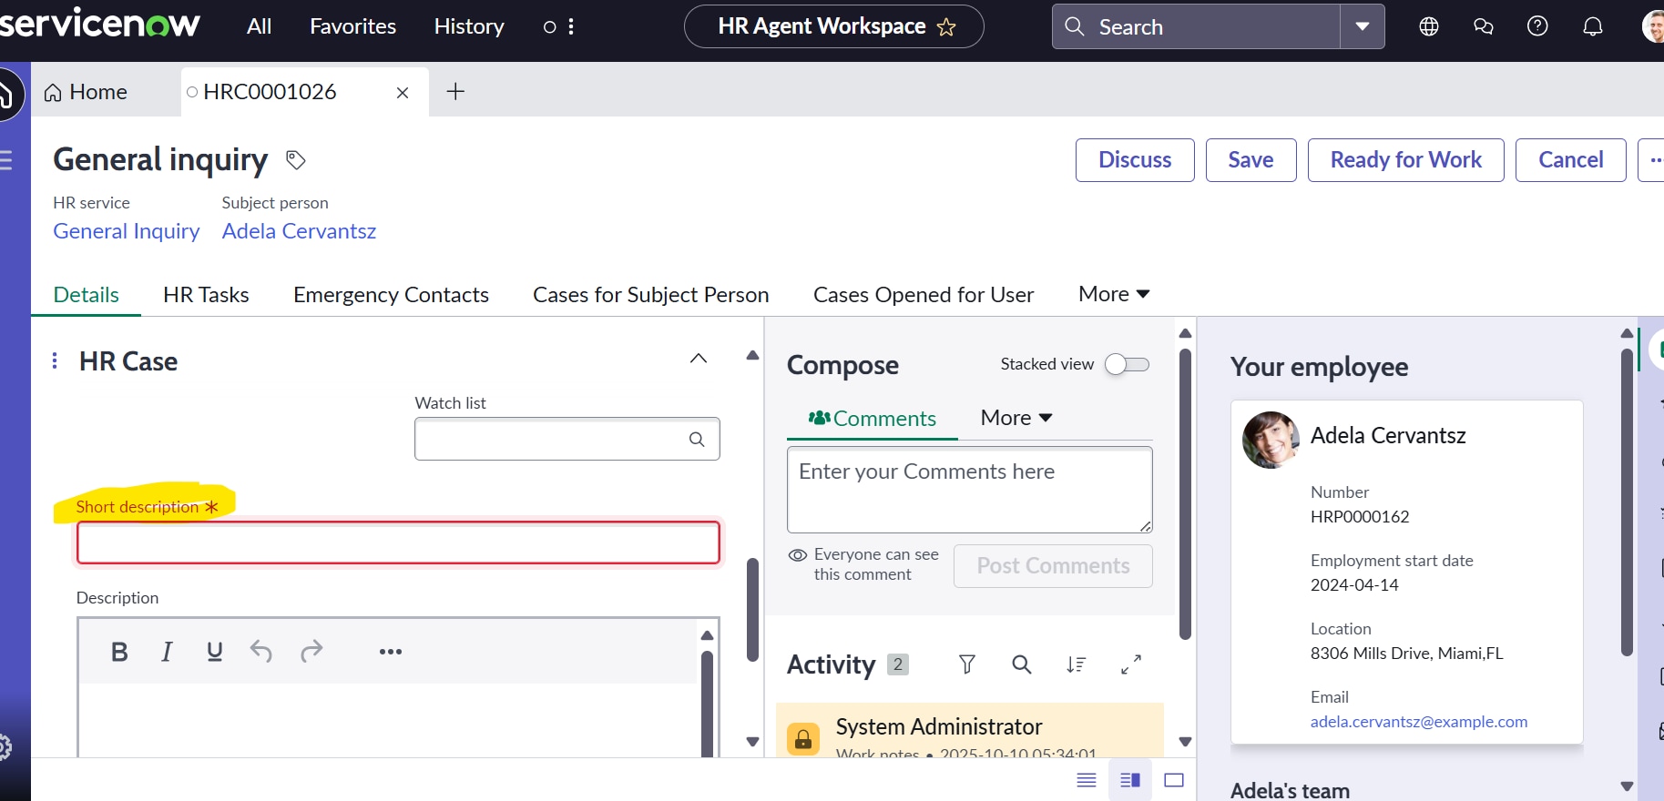Click the bold formatting icon

(119, 652)
